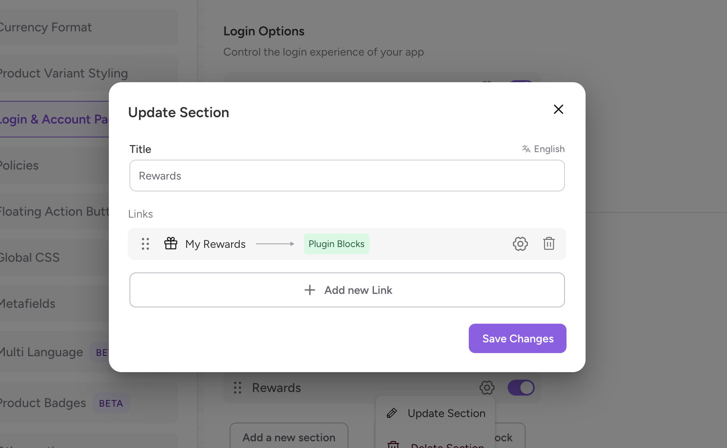Image resolution: width=727 pixels, height=448 pixels.
Task: Toggle off the Rewards section switch
Action: [x=521, y=387]
